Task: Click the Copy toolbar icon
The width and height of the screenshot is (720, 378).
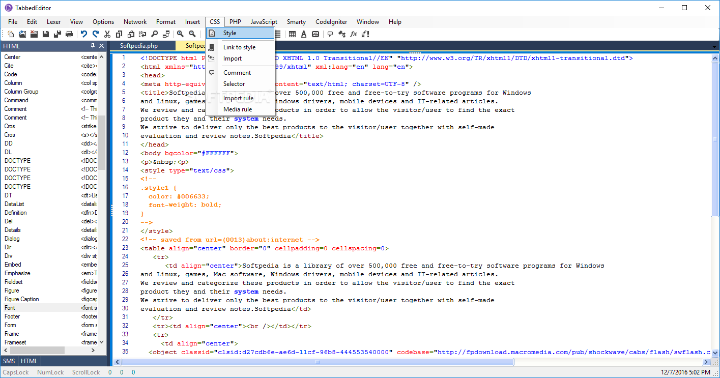Action: pyautogui.click(x=119, y=34)
